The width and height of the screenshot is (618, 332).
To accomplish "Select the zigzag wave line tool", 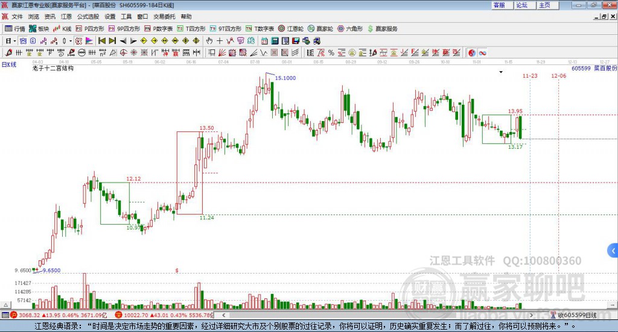I will (264, 52).
